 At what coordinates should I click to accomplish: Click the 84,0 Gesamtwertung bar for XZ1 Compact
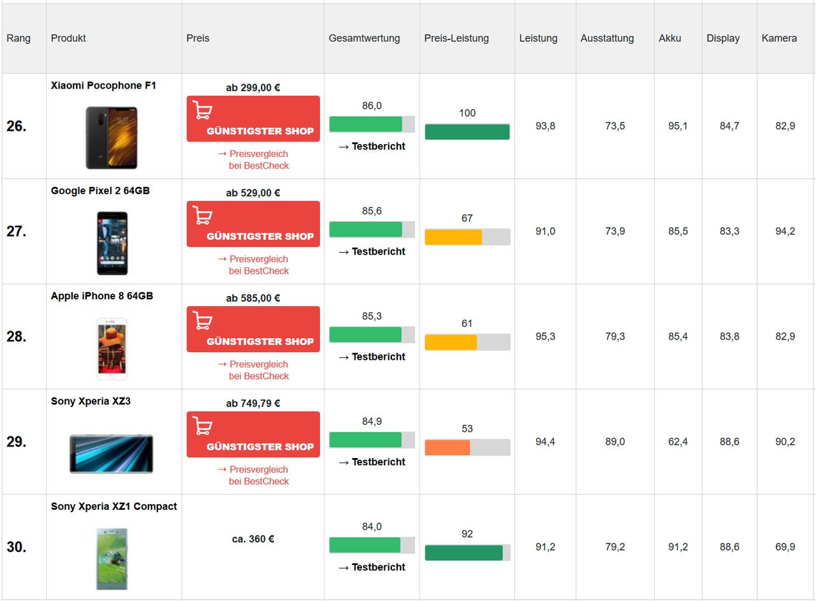(372, 545)
